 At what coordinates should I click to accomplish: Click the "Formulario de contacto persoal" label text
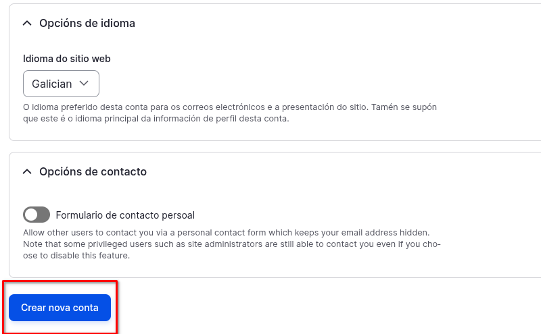point(125,215)
